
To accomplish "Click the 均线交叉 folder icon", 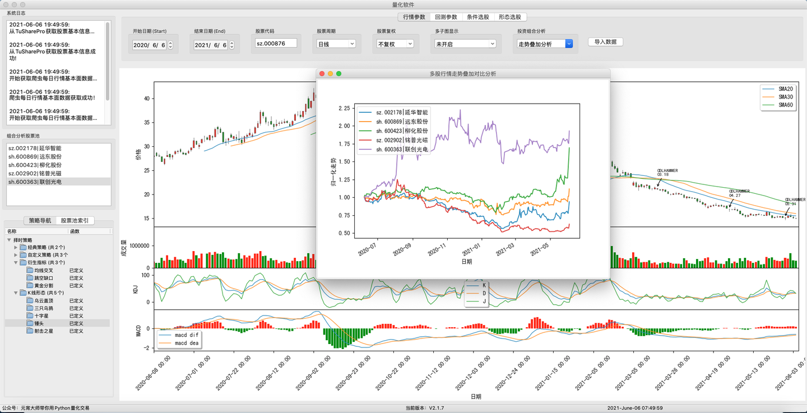I will click(x=30, y=270).
